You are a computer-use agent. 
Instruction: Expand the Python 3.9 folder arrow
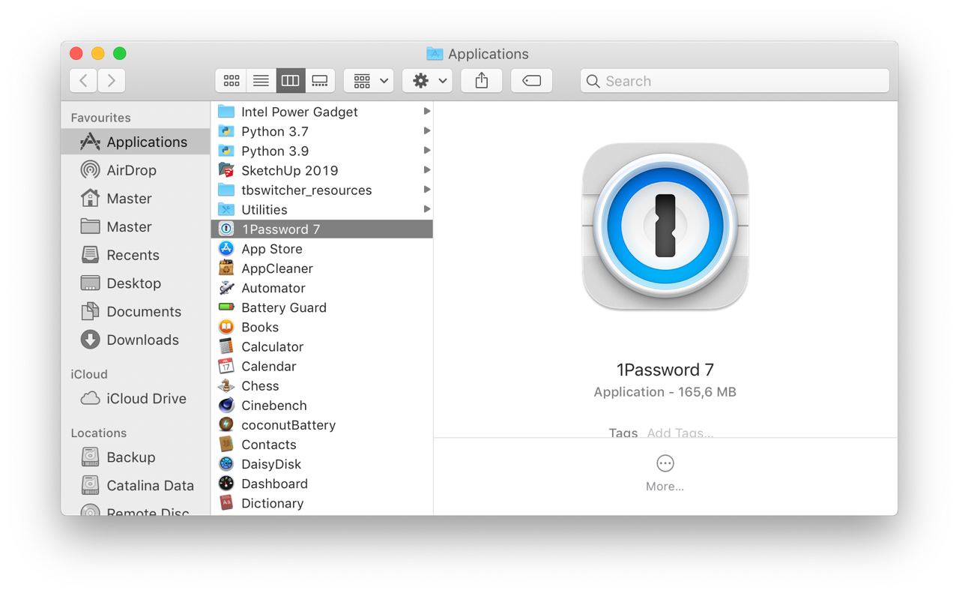(426, 151)
